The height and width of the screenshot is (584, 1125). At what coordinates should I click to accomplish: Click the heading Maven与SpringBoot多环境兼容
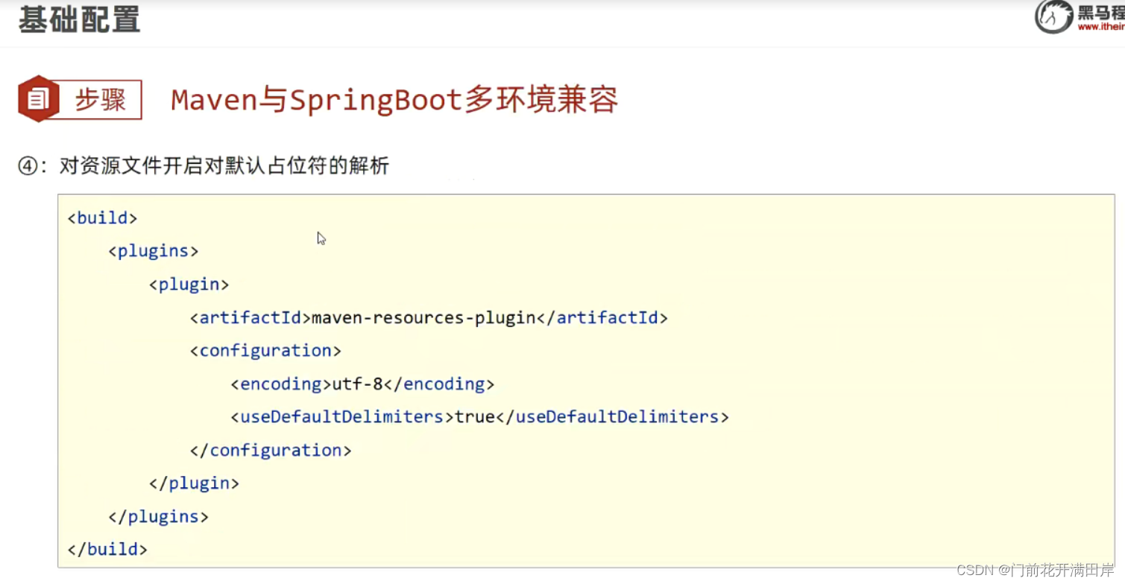[394, 100]
